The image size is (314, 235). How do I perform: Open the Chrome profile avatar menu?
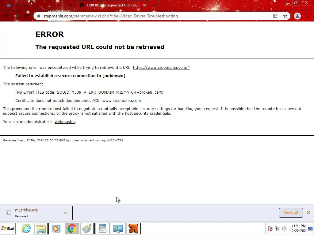[x=297, y=16]
